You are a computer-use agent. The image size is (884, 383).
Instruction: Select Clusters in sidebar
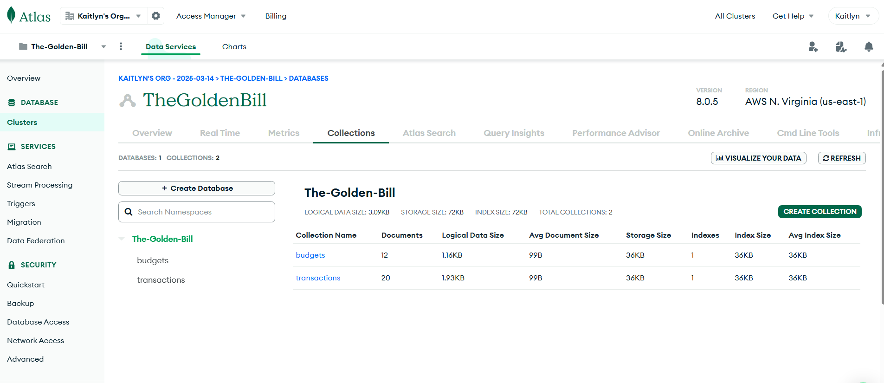tap(52, 122)
